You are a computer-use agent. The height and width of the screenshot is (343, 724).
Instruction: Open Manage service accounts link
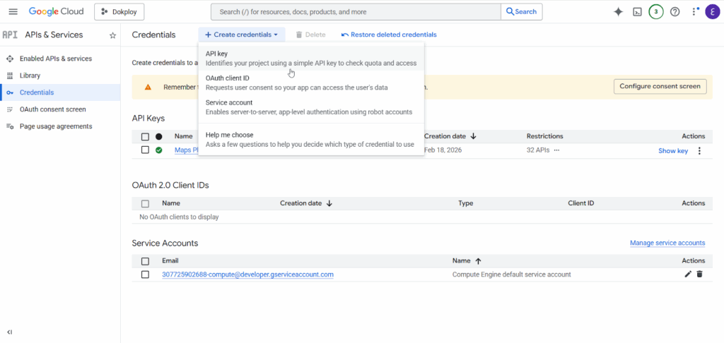click(x=667, y=243)
